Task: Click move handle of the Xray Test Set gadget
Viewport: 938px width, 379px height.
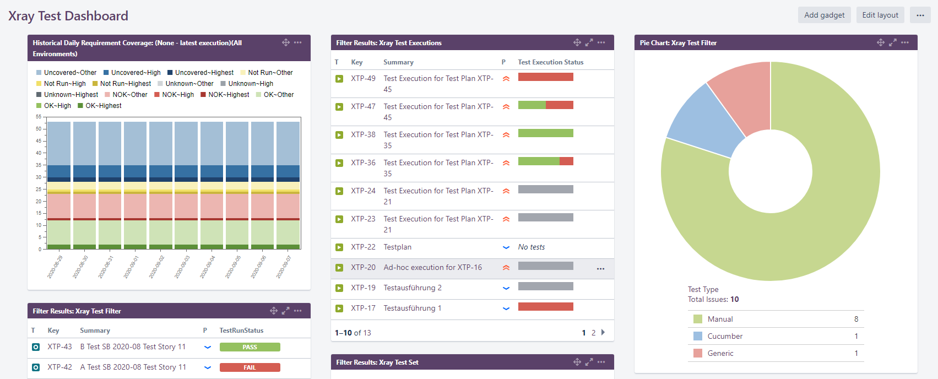Action: point(577,362)
